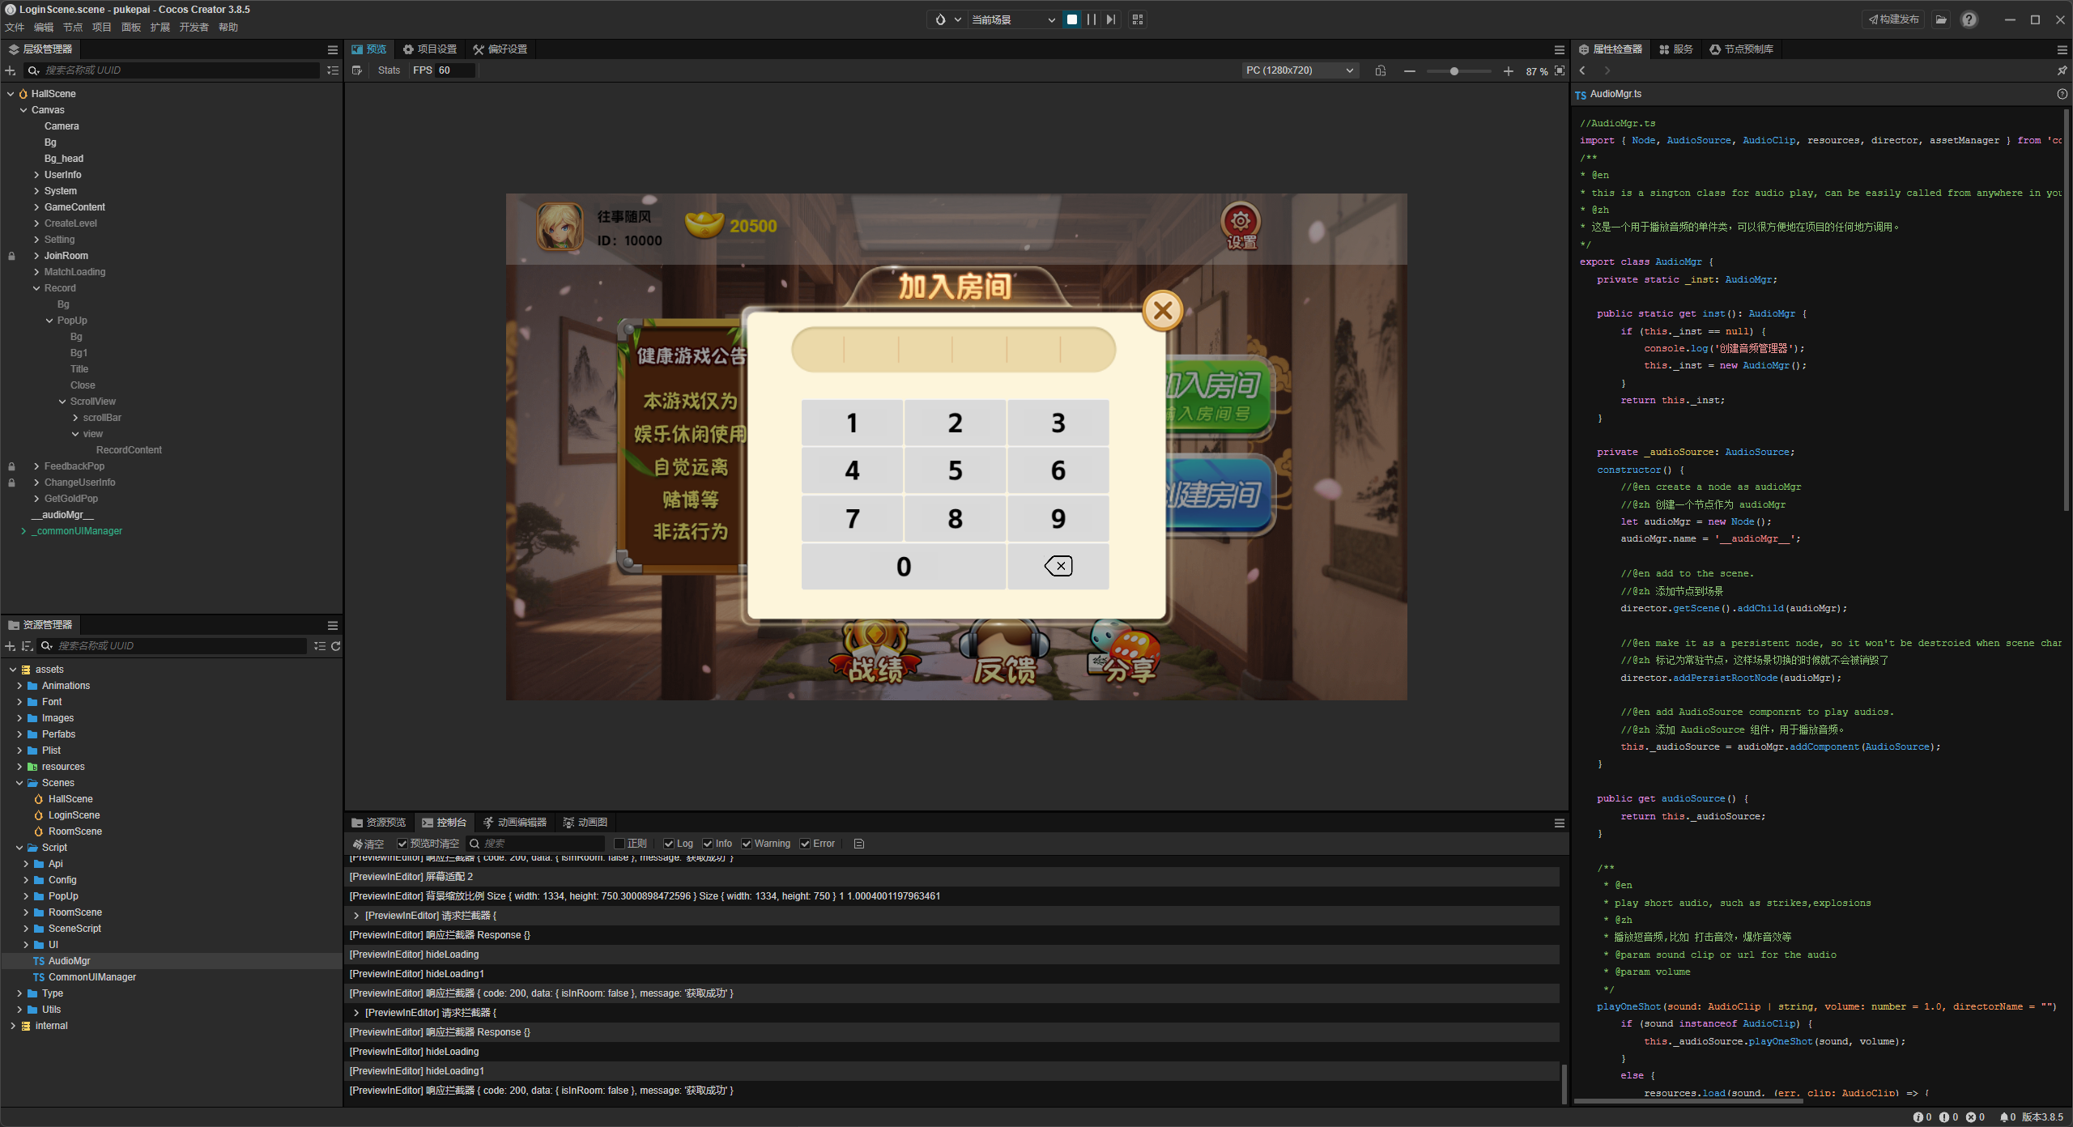The image size is (2073, 1127).
Task: Toggle the Warning log filter checkbox
Action: pyautogui.click(x=747, y=844)
